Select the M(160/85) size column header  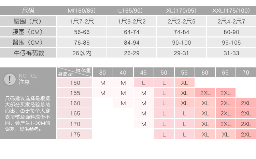click(x=82, y=11)
